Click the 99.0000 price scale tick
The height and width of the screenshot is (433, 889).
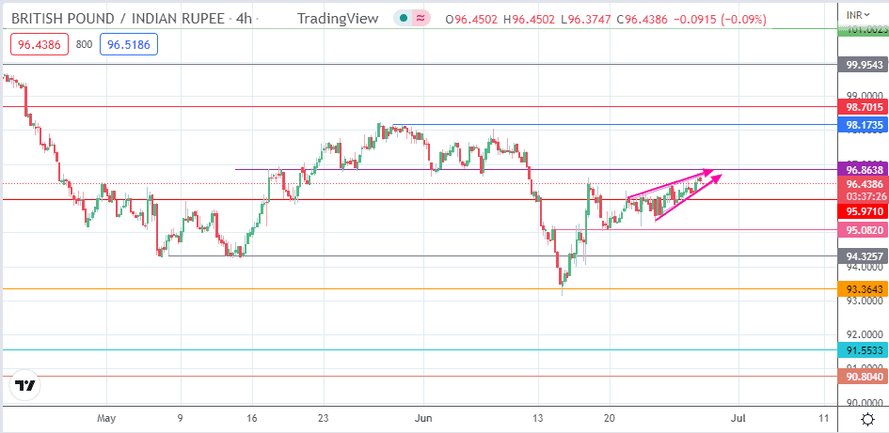click(x=864, y=95)
